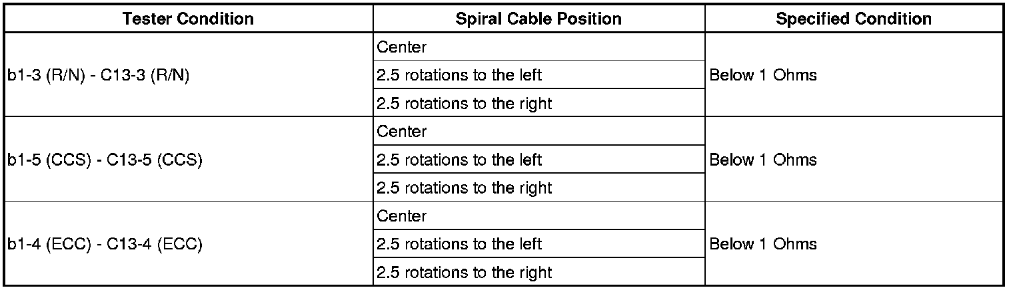This screenshot has height=290, width=1013.
Task: Click Below 1 Ohms for R/N row
Action: coord(763,76)
